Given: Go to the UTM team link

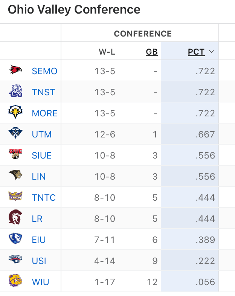Looking at the screenshot, I should tap(42, 134).
